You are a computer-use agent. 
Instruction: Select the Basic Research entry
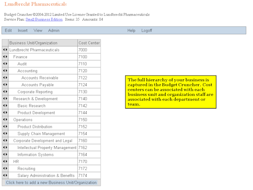coord(31,106)
